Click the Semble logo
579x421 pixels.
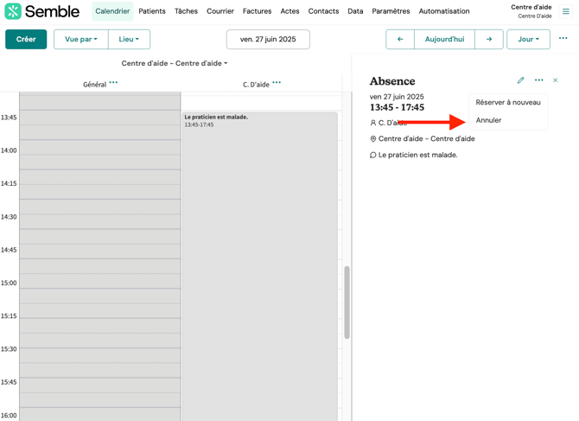[x=42, y=11]
